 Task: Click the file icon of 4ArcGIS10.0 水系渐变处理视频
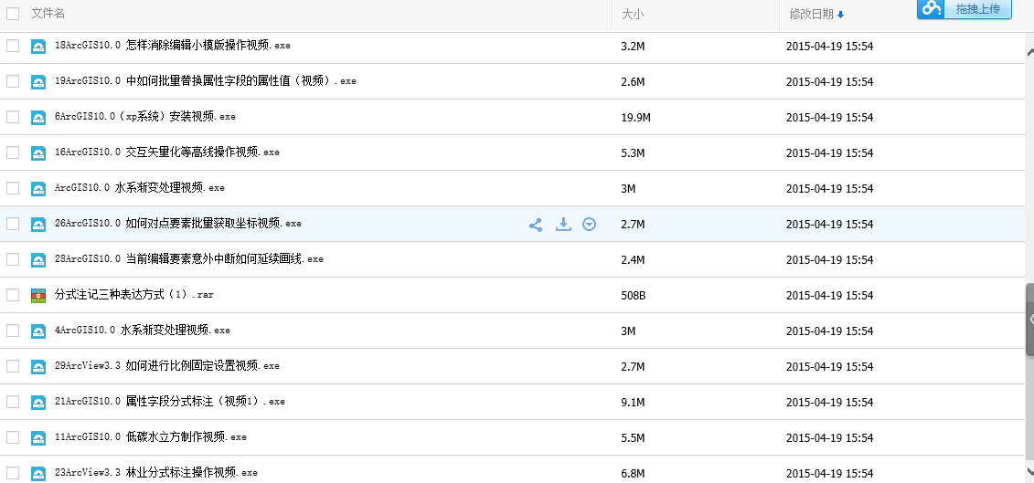(x=38, y=331)
